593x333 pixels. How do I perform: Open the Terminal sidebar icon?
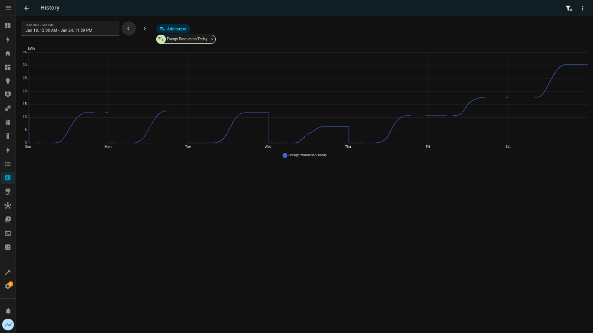[8, 233]
